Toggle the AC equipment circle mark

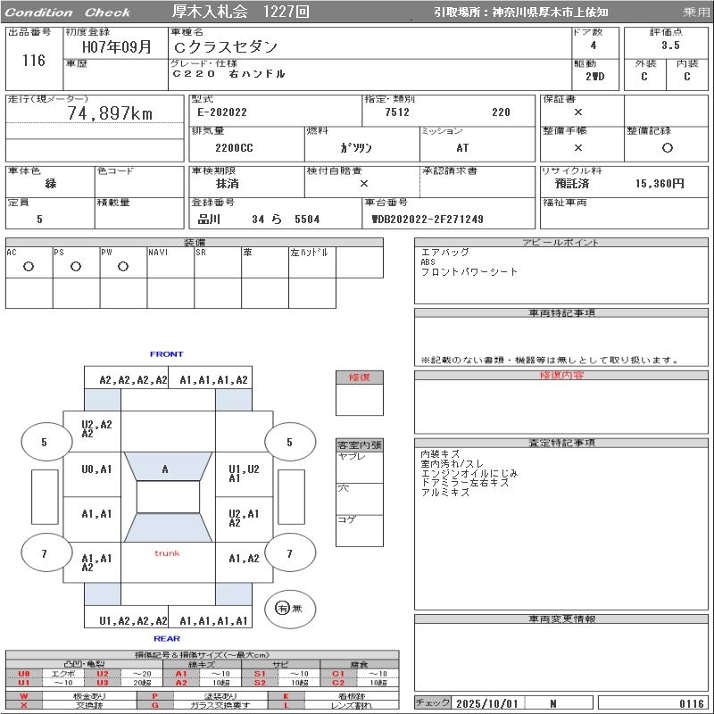click(x=29, y=266)
